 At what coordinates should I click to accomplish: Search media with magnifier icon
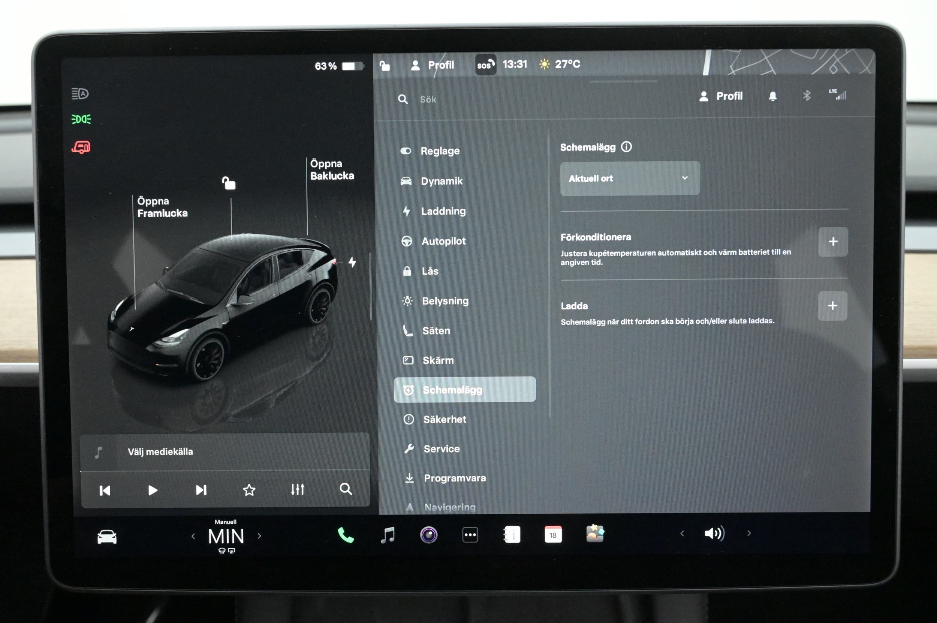(x=346, y=489)
